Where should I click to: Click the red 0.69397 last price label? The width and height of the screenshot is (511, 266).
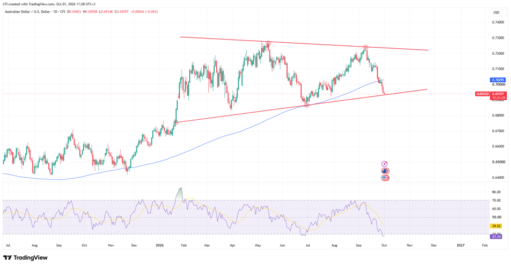pyautogui.click(x=498, y=94)
